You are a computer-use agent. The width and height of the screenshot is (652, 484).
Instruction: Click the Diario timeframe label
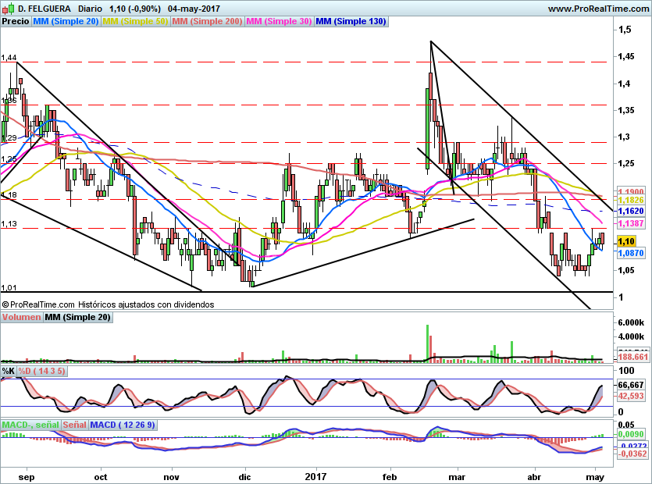tap(91, 9)
